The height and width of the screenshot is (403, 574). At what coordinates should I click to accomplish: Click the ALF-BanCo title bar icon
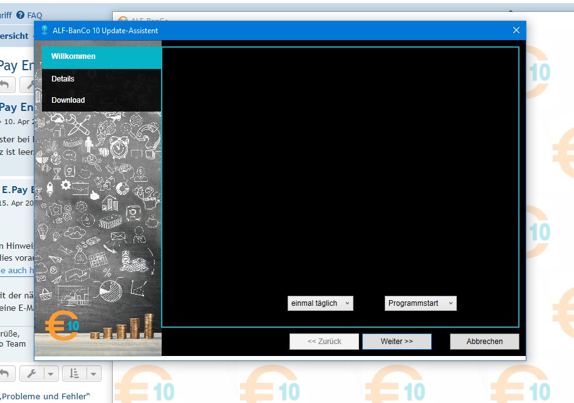[44, 30]
